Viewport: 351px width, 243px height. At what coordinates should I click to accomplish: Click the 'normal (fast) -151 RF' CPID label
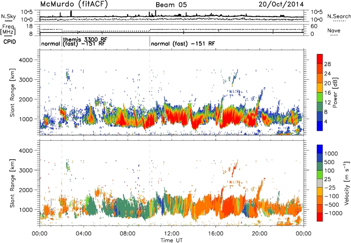pos(183,43)
